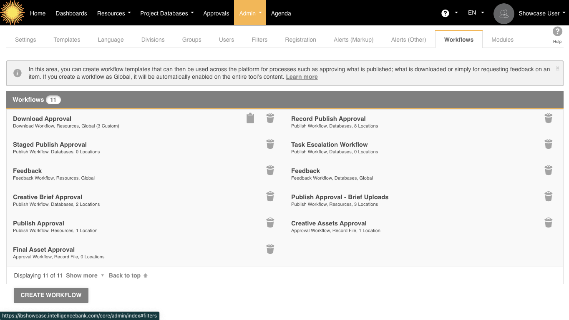Expand the Resources dropdown menu
569x320 pixels.
114,13
